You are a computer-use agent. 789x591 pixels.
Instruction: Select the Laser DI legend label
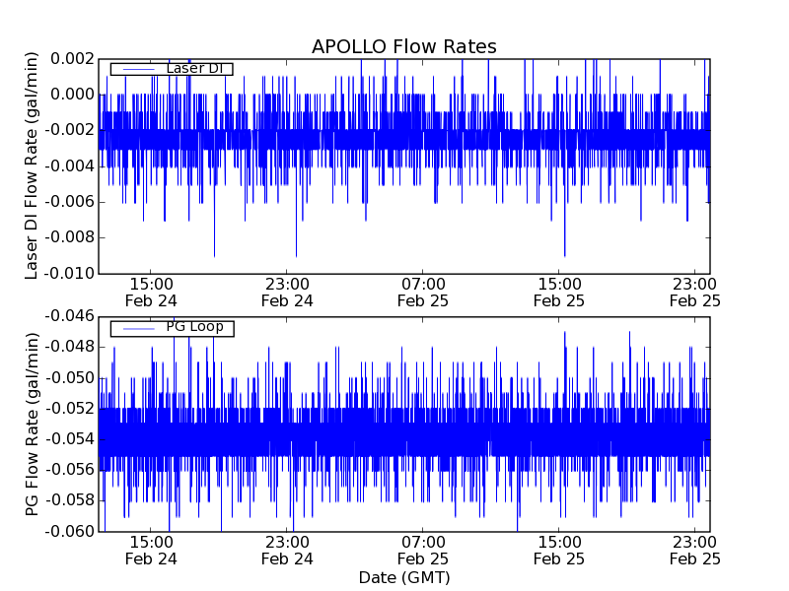click(x=194, y=68)
